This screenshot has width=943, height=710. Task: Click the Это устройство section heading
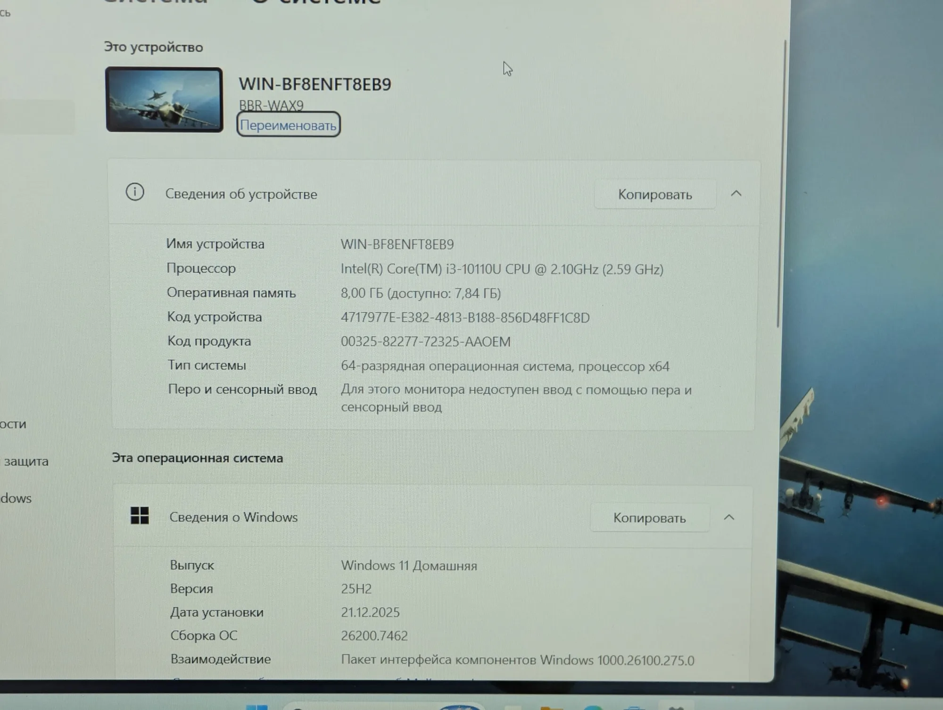coord(153,47)
